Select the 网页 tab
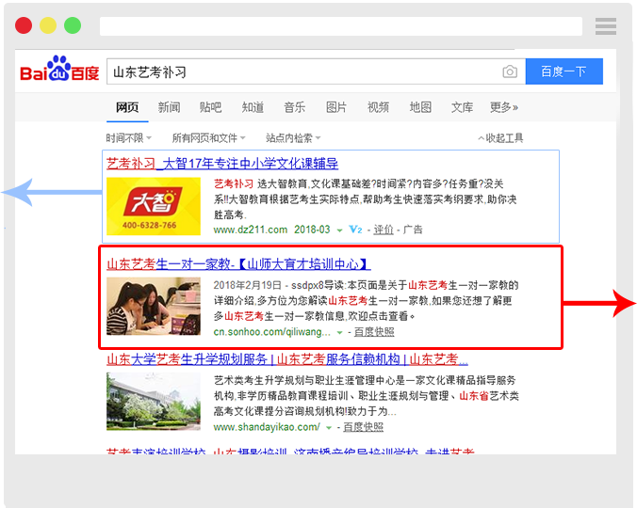This screenshot has width=637, height=508. (x=127, y=107)
